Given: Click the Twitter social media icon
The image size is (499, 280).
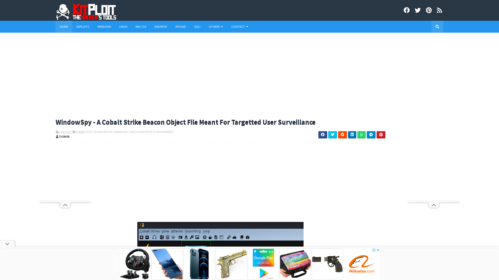Looking at the screenshot, I should click(x=418, y=10).
